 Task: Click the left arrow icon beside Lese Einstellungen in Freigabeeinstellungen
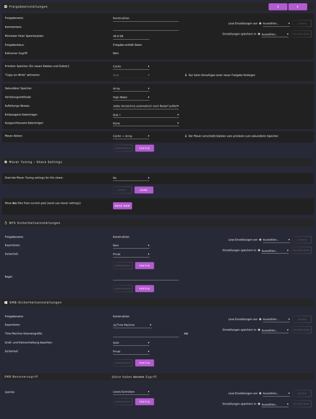[260, 23]
